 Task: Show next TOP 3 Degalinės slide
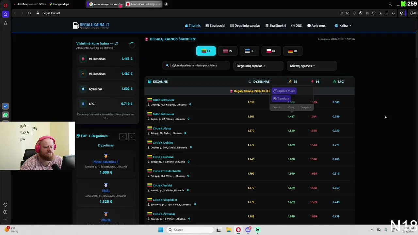point(132,136)
